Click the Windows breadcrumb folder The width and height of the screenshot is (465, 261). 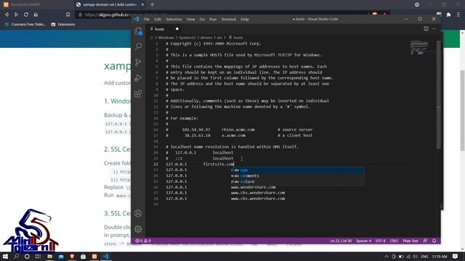coord(166,38)
